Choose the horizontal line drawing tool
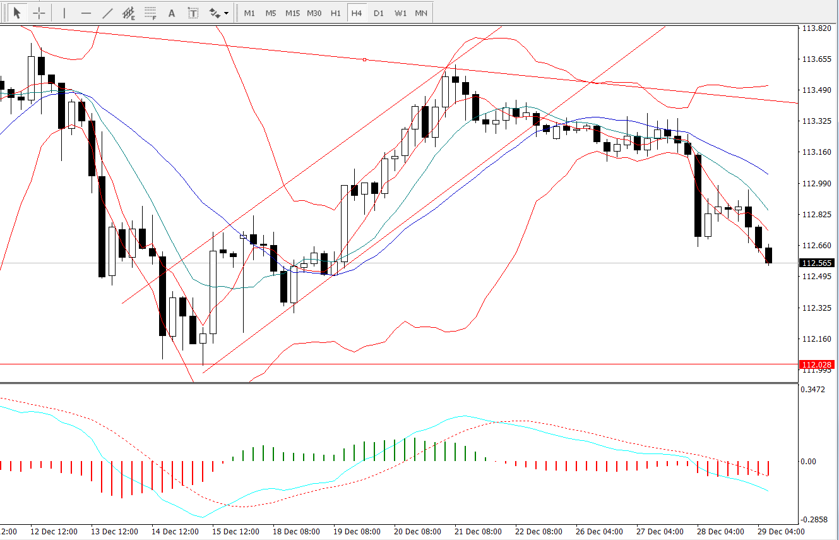Screen dimensions: 839x540 coord(86,13)
